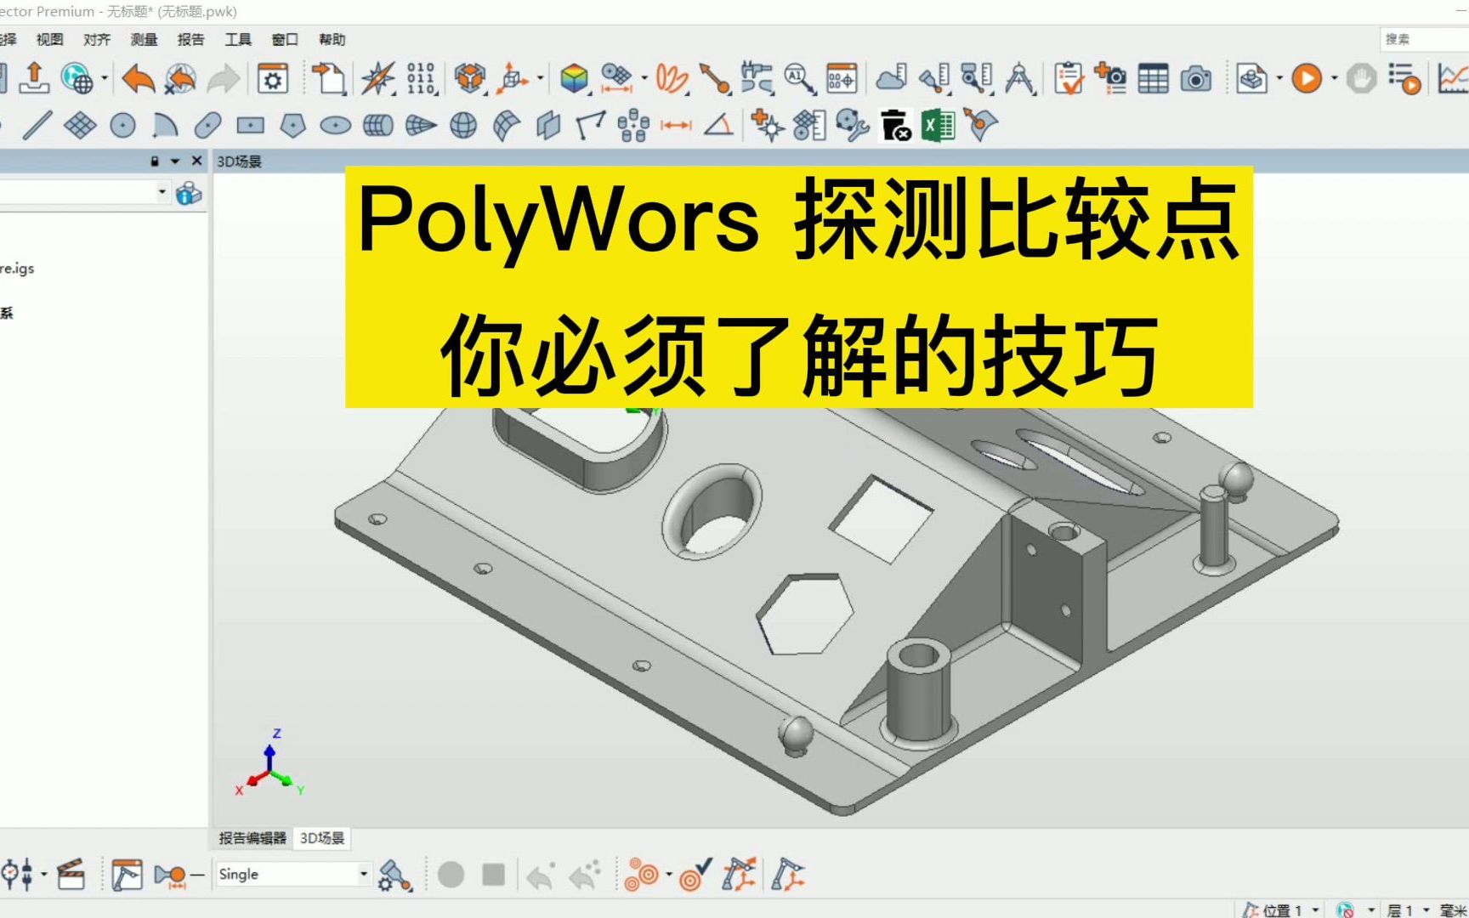Click the gray stop square button

493,875
